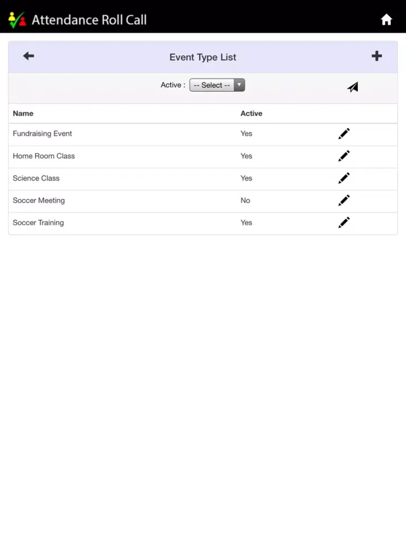This screenshot has height=542, width=406.
Task: Edit the Soccer Meeting entry
Action: pos(344,201)
